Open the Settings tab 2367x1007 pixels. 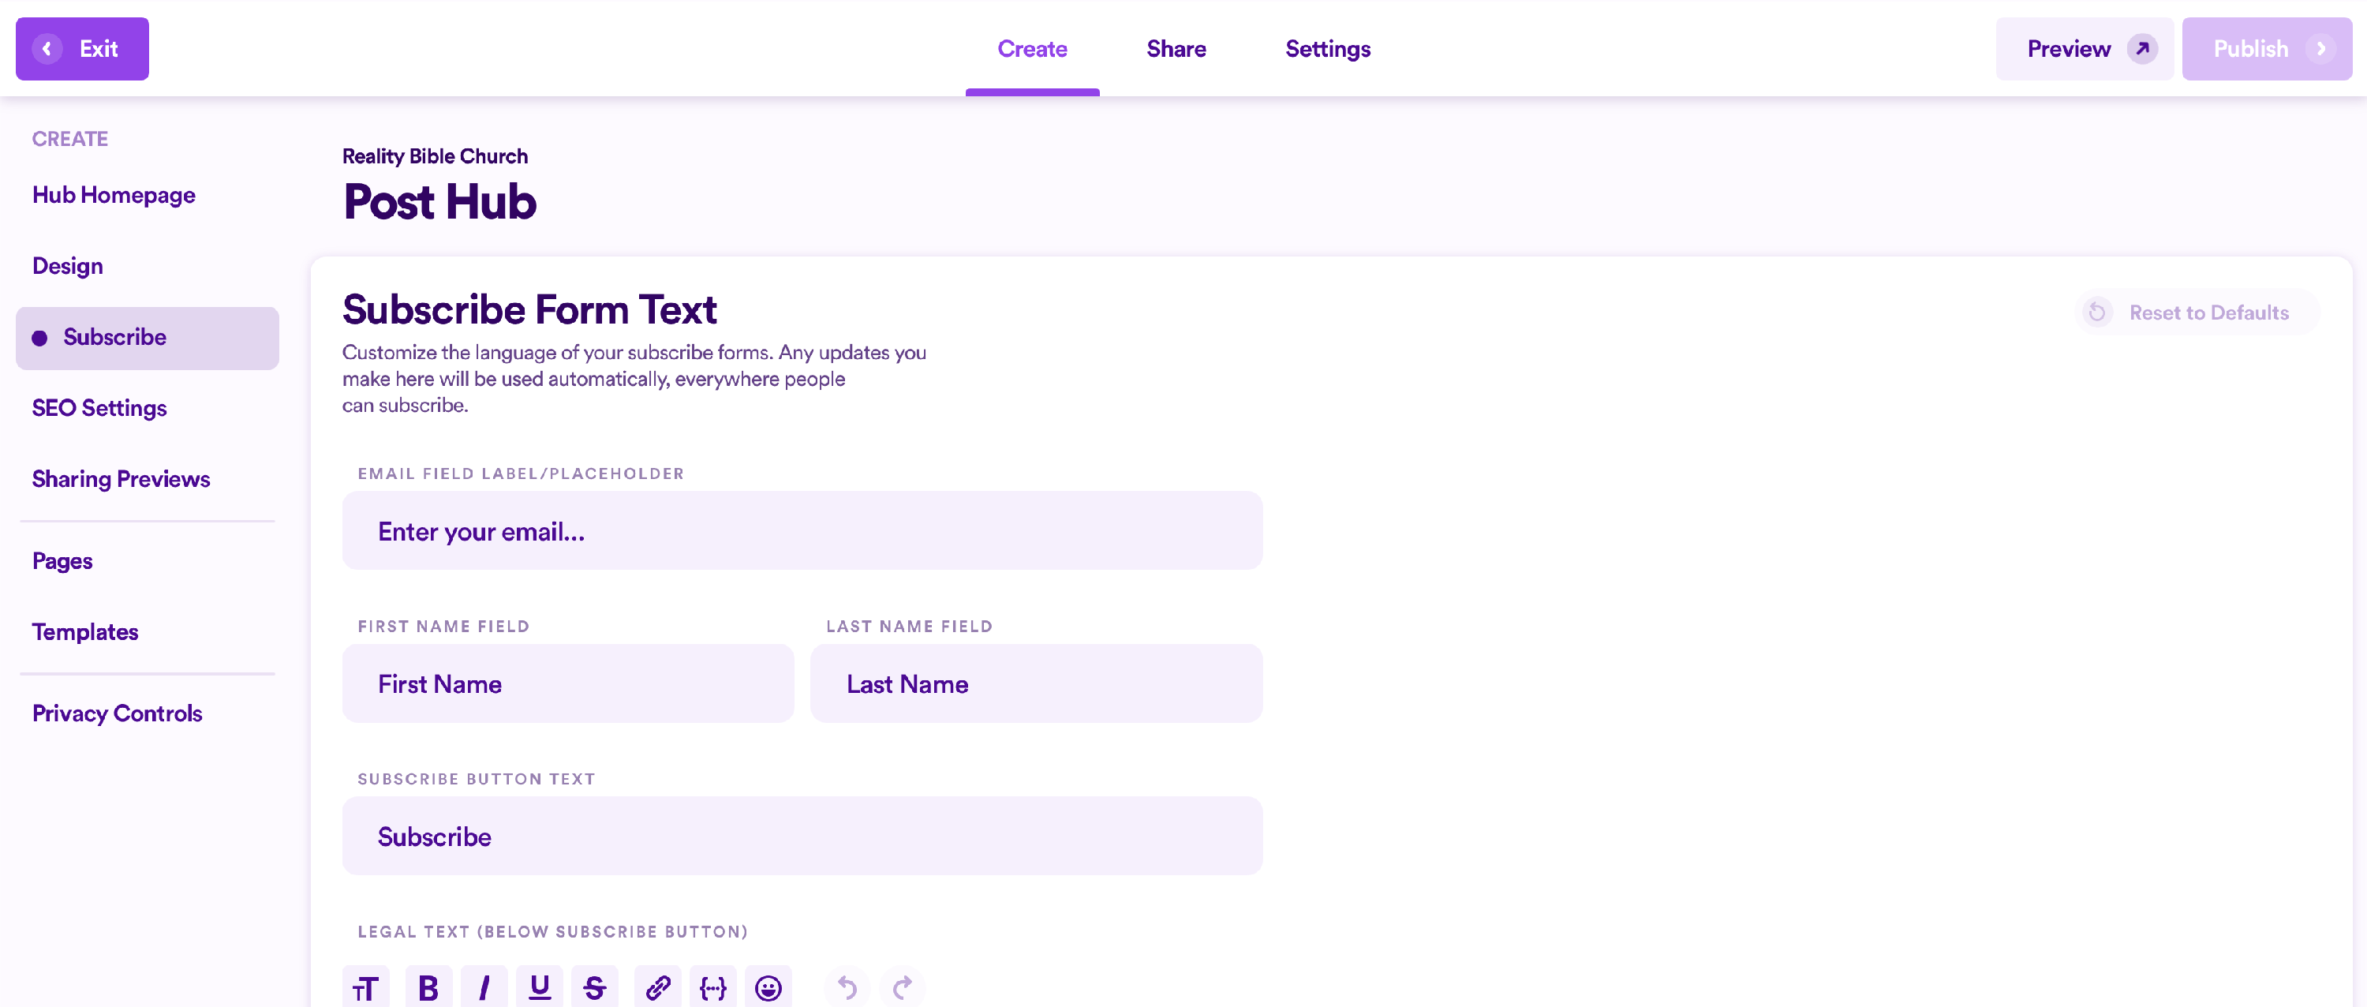pos(1327,49)
